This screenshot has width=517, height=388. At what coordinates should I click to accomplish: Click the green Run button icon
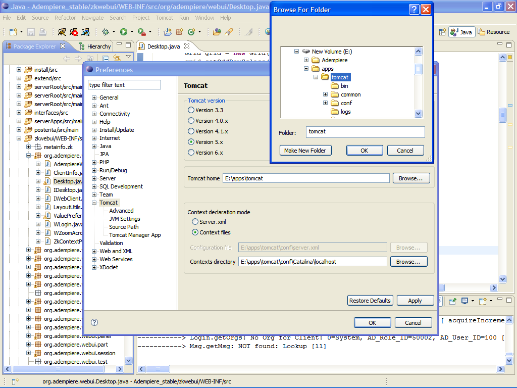[x=124, y=32]
